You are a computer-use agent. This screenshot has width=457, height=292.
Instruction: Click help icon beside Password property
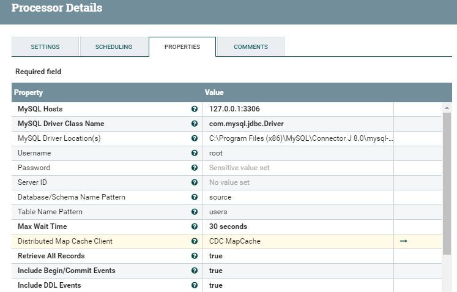pos(195,168)
